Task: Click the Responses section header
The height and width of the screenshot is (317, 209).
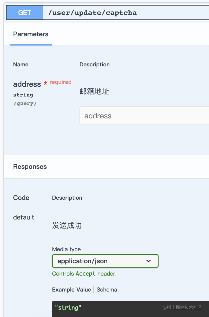Action: pos(30,166)
